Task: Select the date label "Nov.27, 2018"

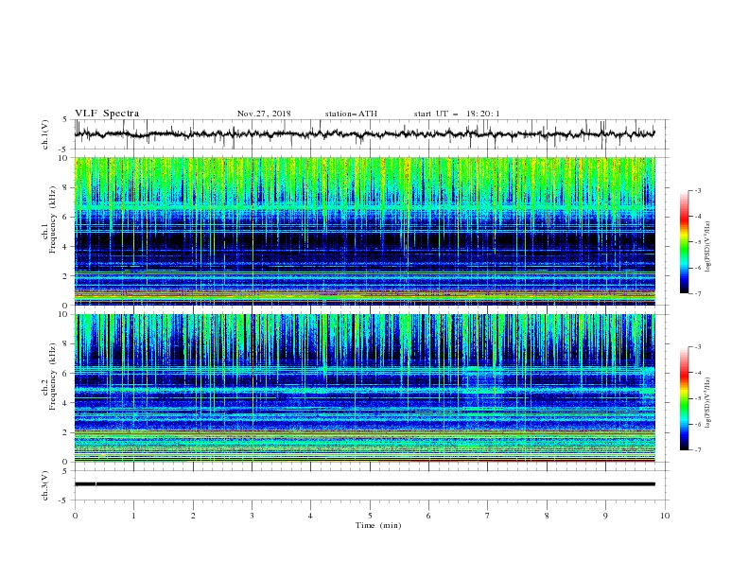Action: [264, 114]
